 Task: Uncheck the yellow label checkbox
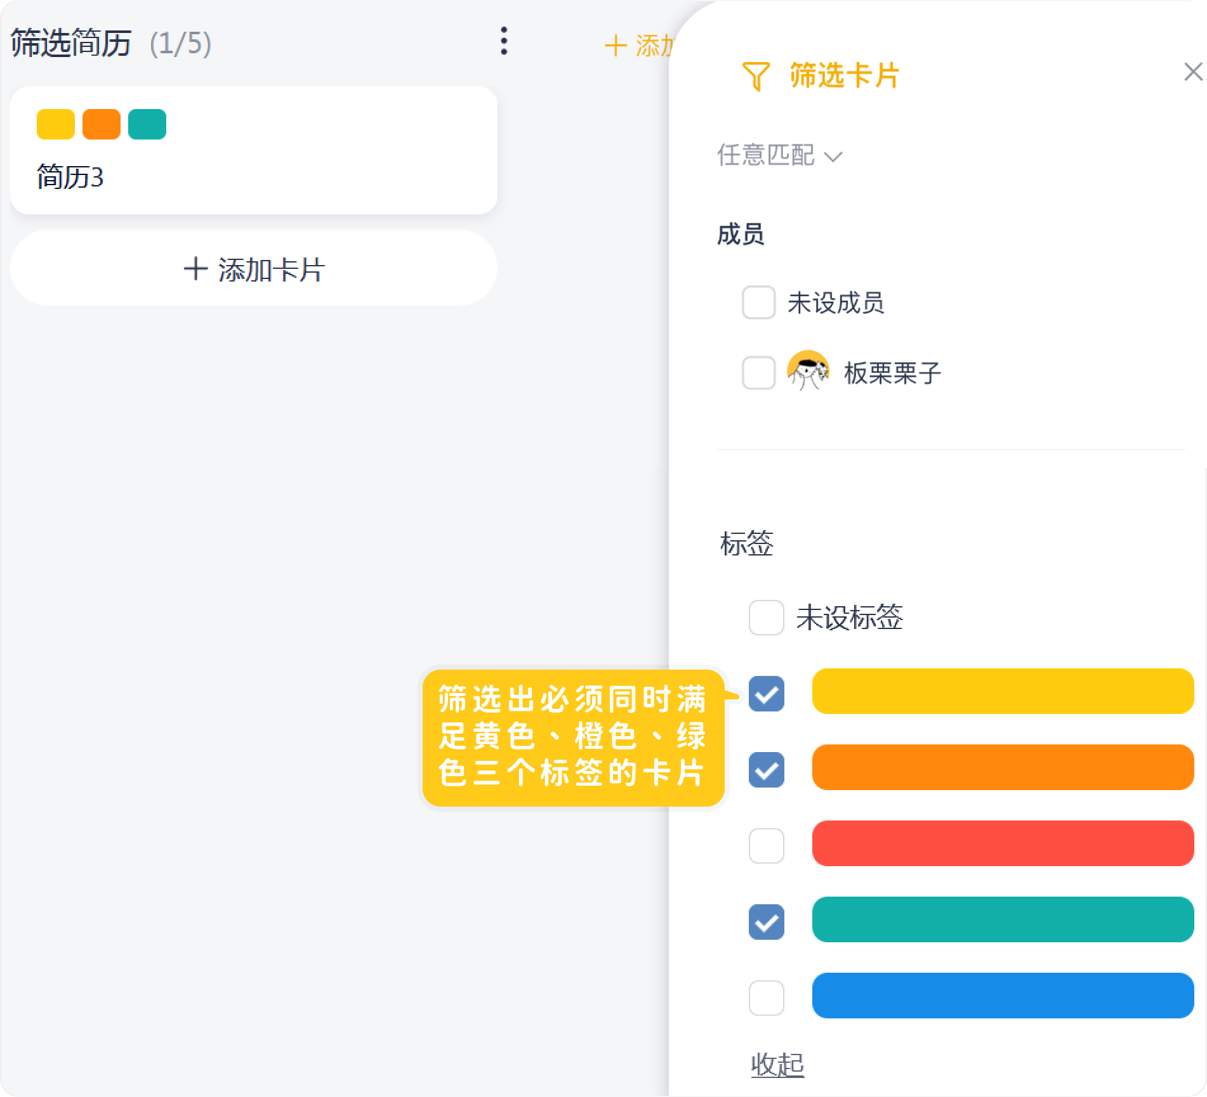(766, 694)
